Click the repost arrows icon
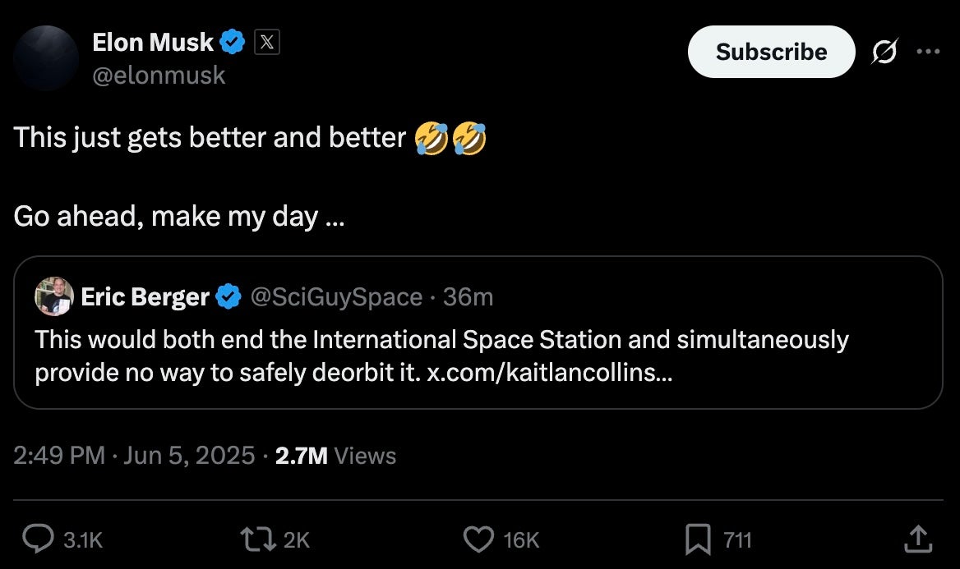Screen dimensions: 960x569 257,539
